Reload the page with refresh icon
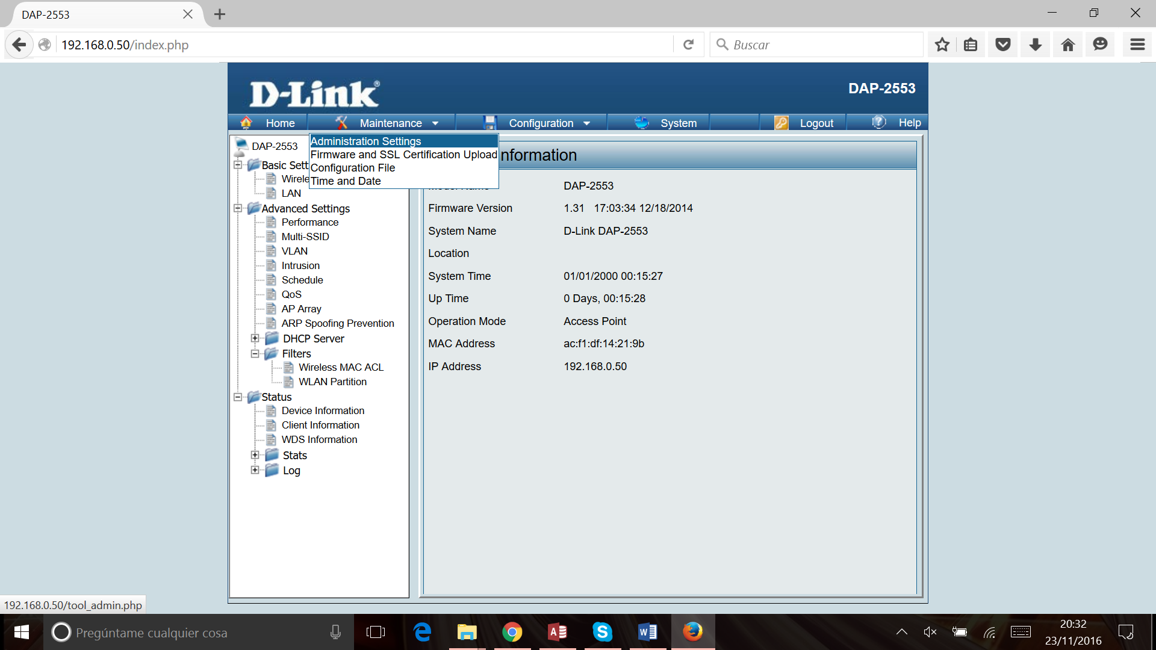This screenshot has height=650, width=1156. pos(689,45)
